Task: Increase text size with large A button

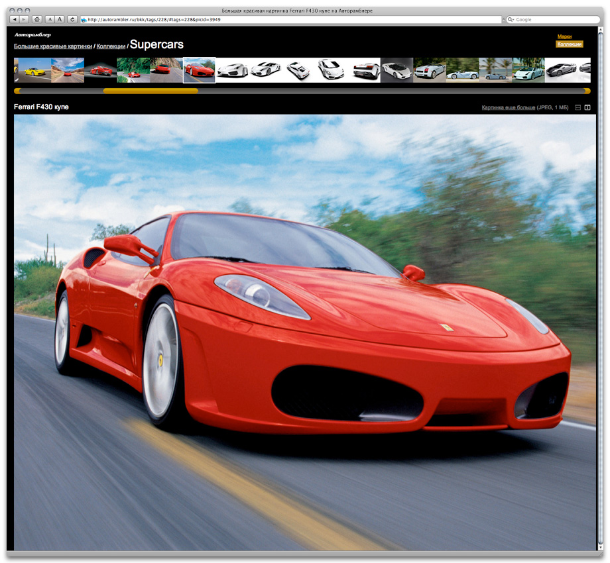Action: pyautogui.click(x=60, y=19)
